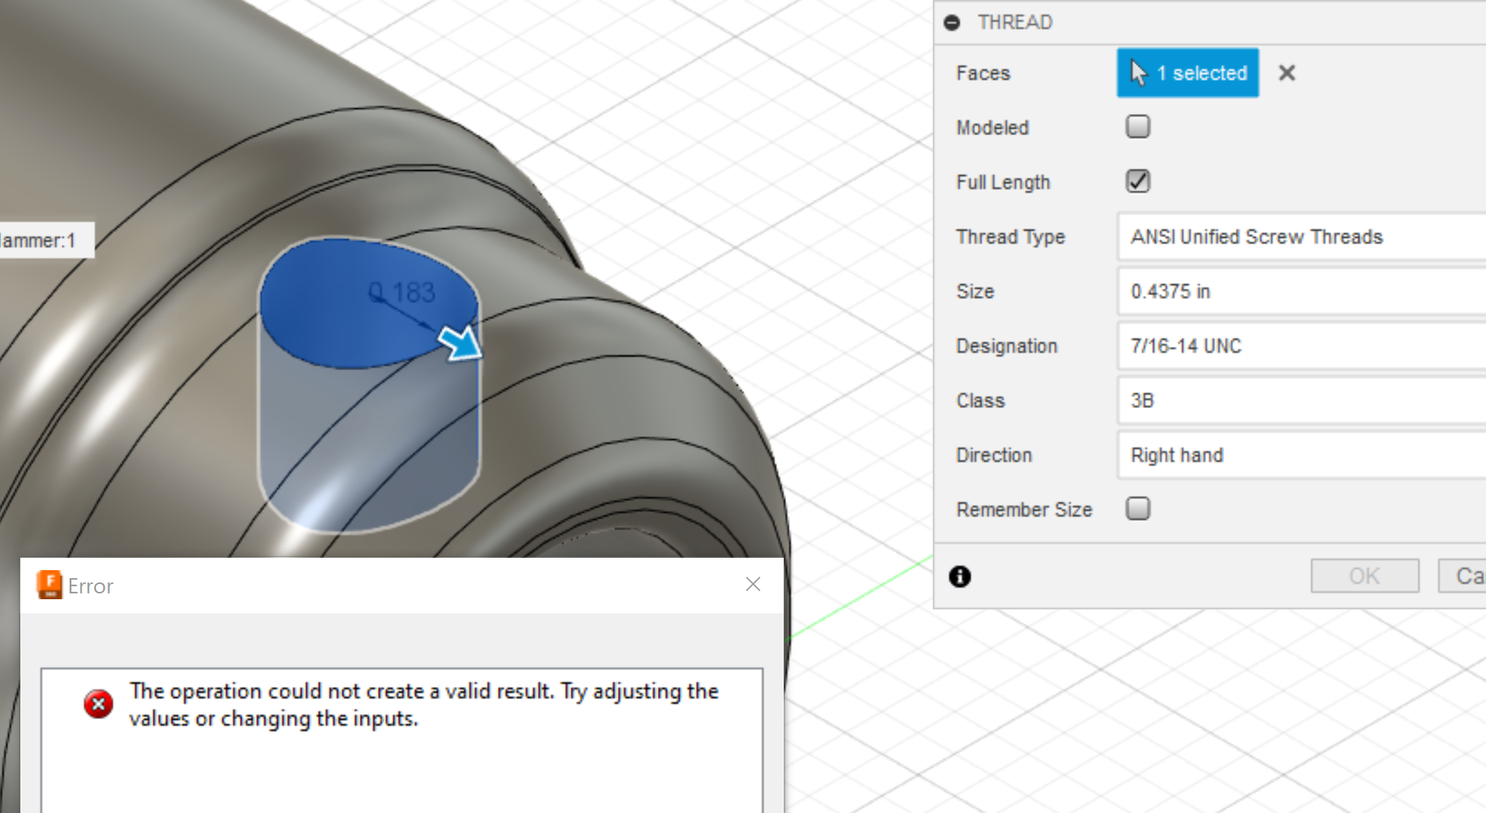This screenshot has width=1486, height=813.
Task: Enable the Modeled checkbox
Action: 1138,127
